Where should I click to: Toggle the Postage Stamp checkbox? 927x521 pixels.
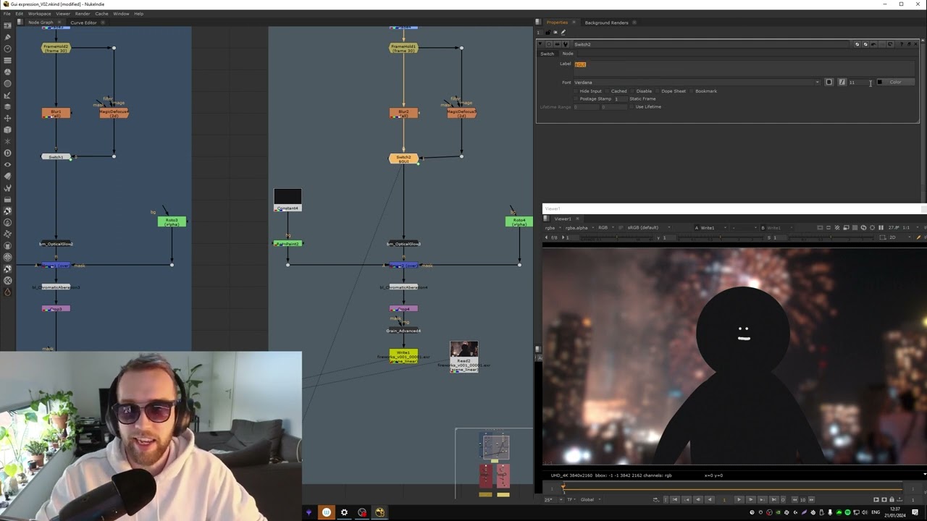pyautogui.click(x=576, y=98)
